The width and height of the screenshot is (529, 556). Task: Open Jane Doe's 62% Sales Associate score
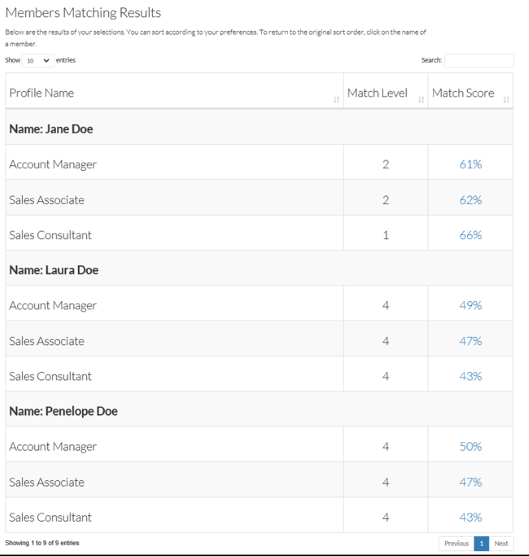pos(470,200)
